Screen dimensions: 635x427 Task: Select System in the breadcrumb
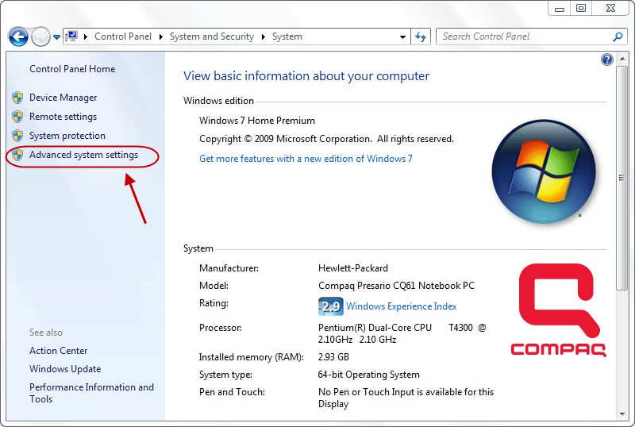click(x=287, y=37)
